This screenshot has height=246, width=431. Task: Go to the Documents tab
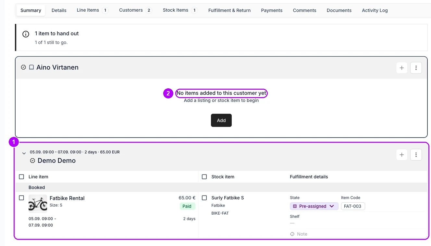tap(339, 10)
